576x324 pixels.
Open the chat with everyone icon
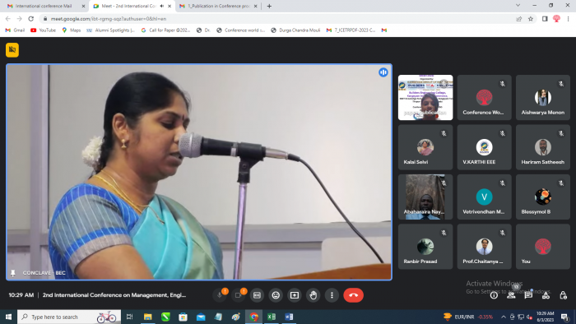pyautogui.click(x=528, y=295)
